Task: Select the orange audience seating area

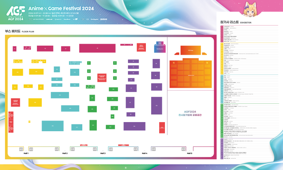Action: [x=190, y=74]
